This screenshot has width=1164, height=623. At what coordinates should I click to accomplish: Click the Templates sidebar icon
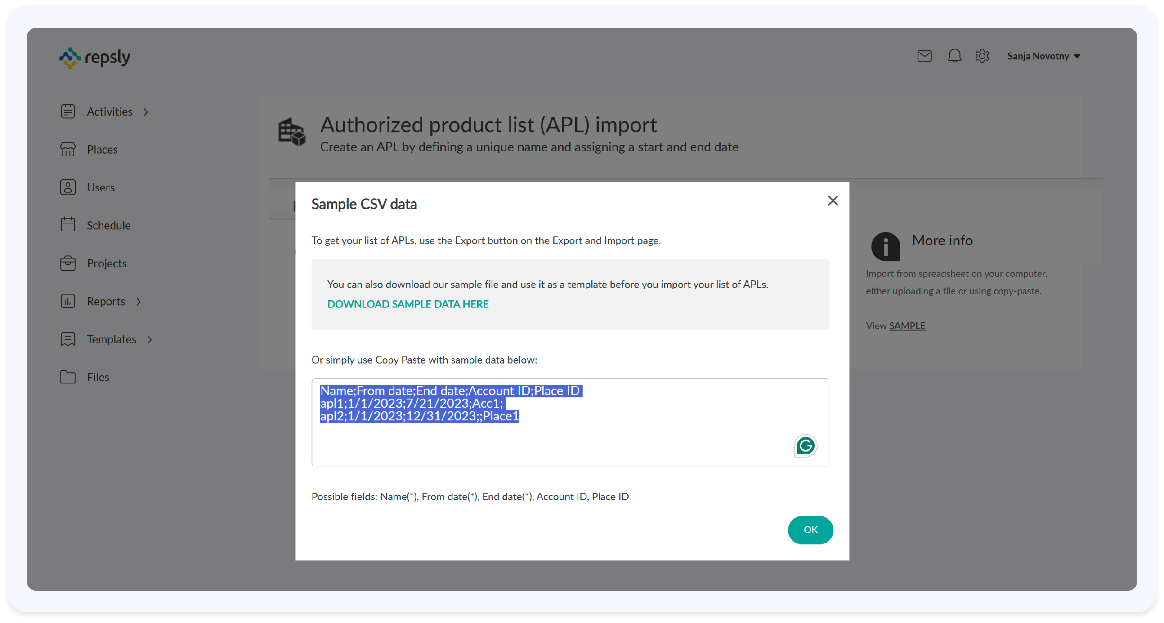click(x=68, y=338)
